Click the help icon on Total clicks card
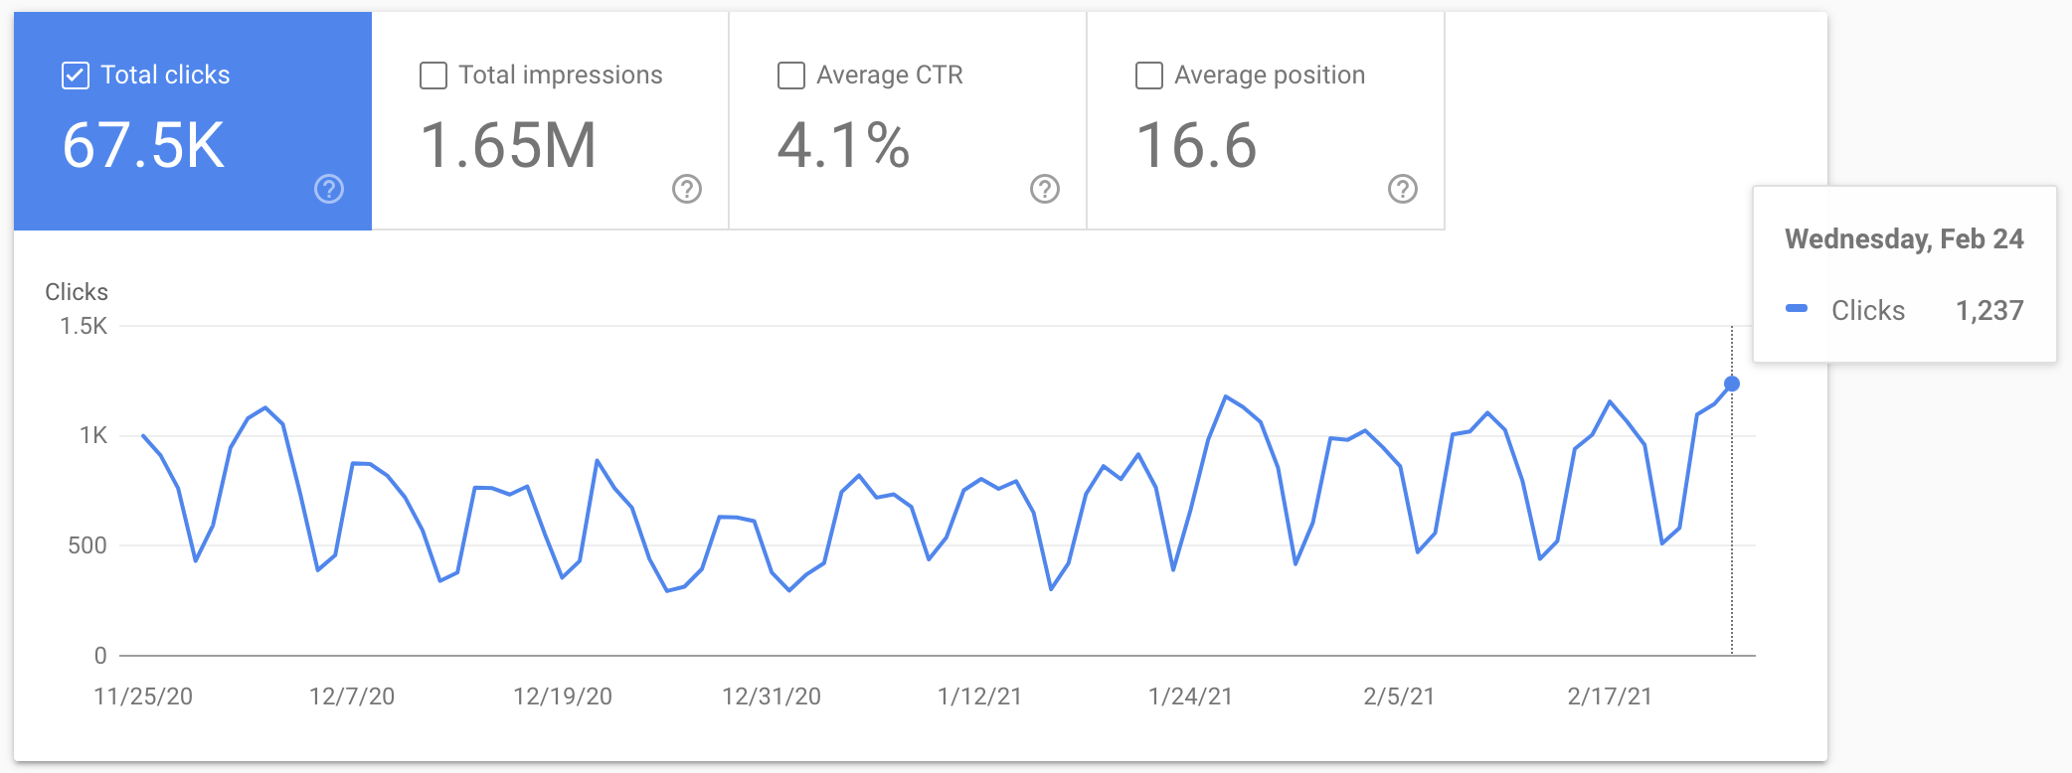 point(329,188)
